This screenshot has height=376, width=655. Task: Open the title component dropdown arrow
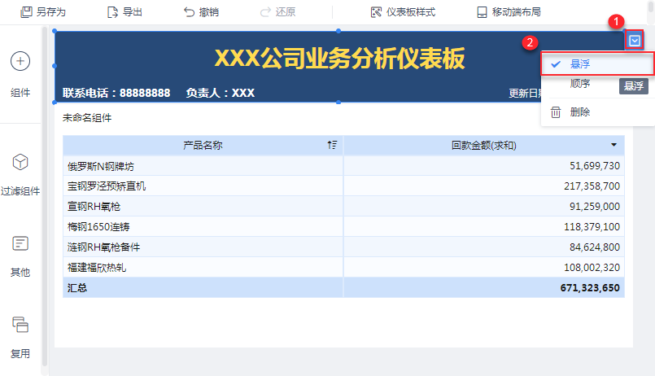pyautogui.click(x=635, y=41)
